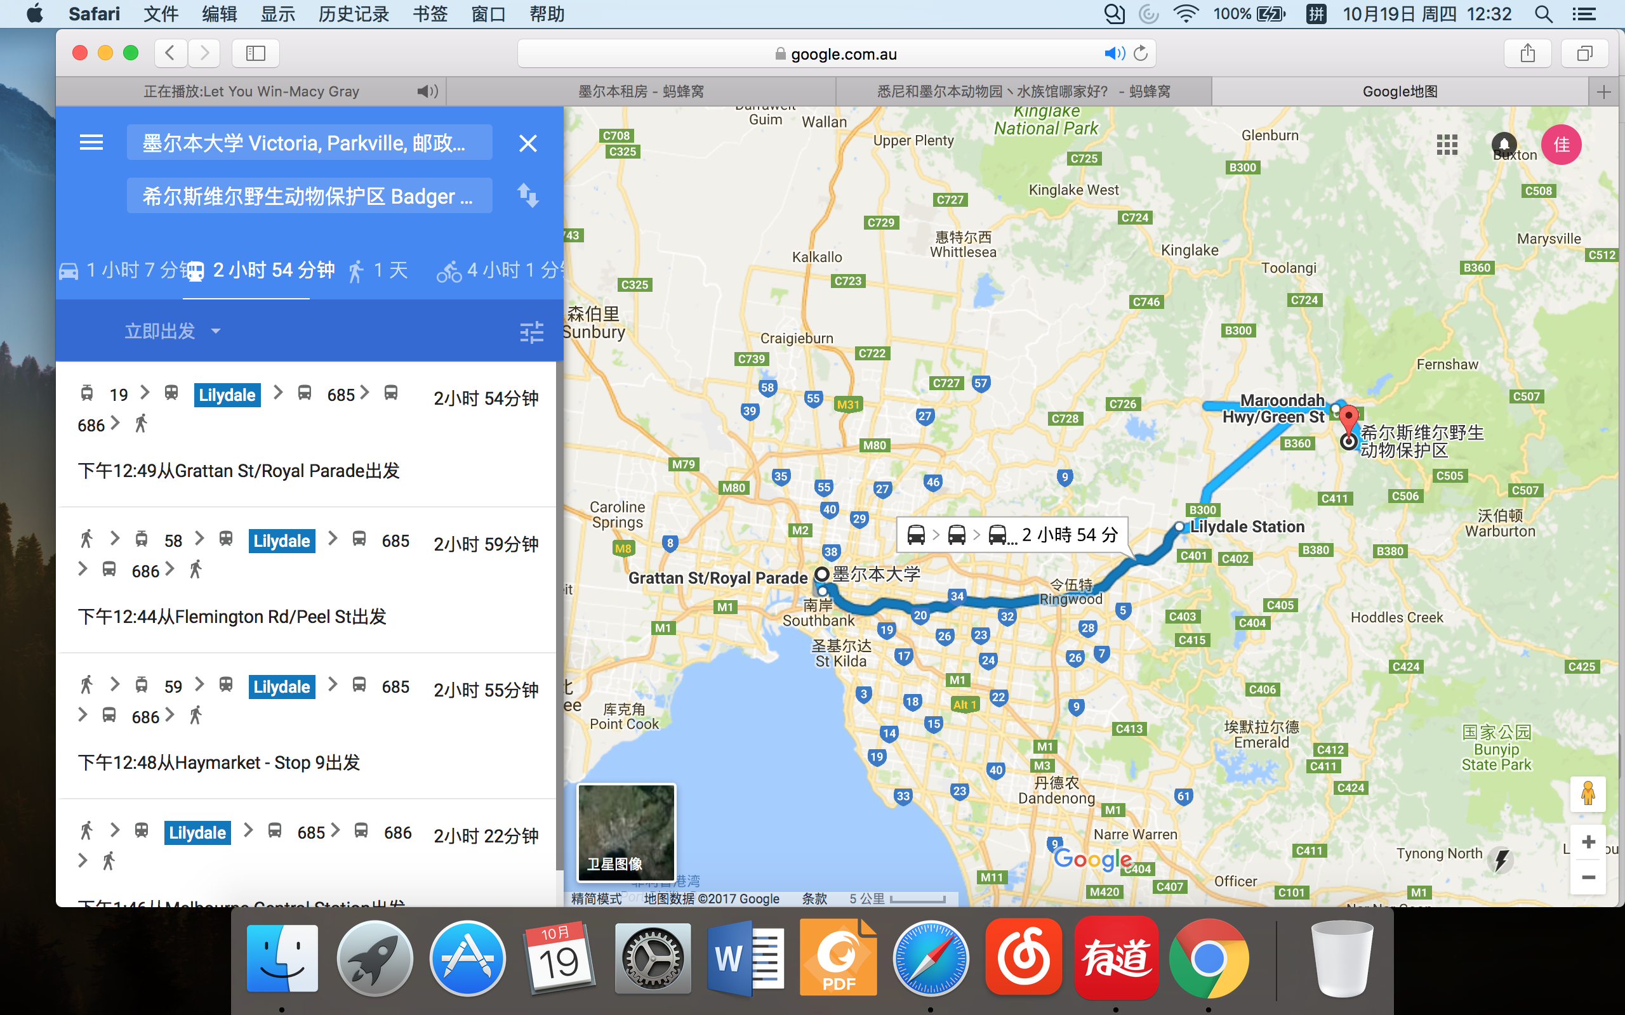This screenshot has height=1015, width=1625.
Task: Mute the Let You Win tab audio
Action: click(427, 91)
